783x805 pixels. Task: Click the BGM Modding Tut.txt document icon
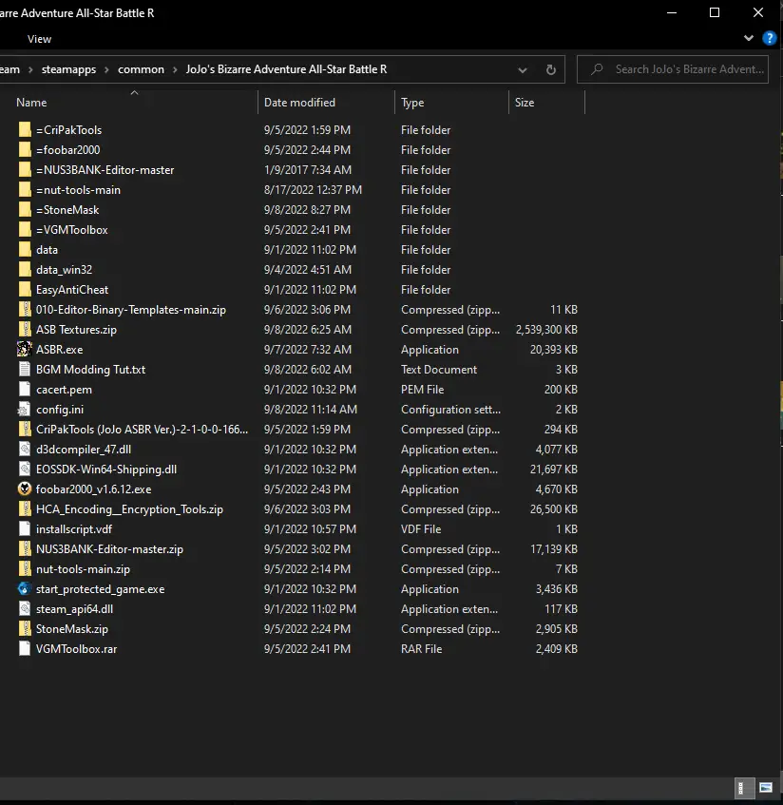(24, 369)
